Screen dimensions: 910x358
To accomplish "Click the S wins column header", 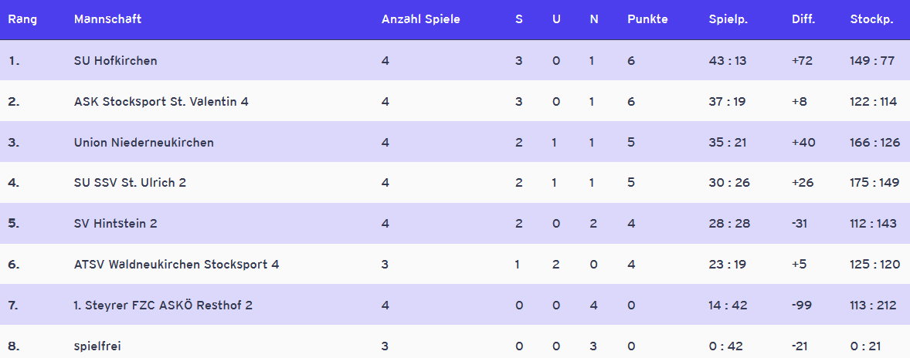I will pyautogui.click(x=519, y=19).
